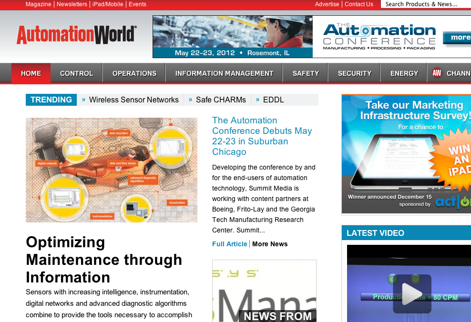Play the Latest Video clip
Viewport: 471px width, 322px height.
(x=411, y=294)
